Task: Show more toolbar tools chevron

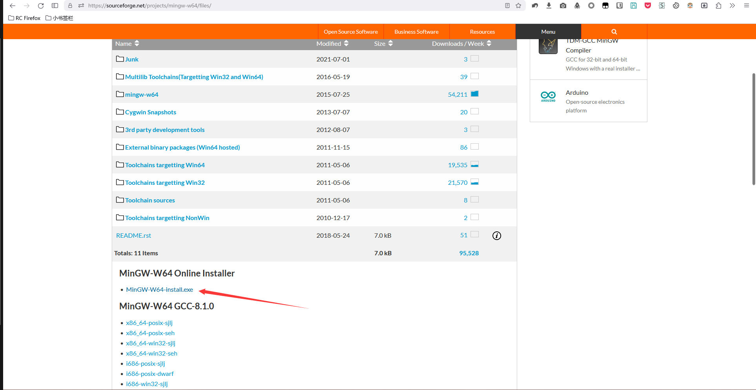Action: tap(732, 5)
